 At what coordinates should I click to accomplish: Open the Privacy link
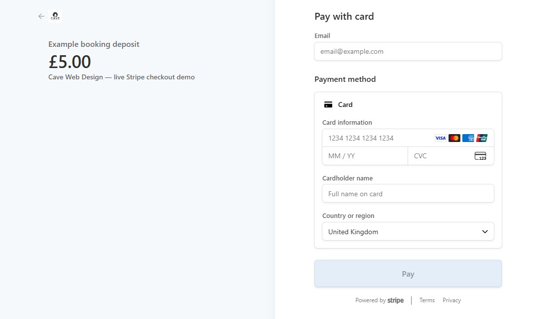pyautogui.click(x=452, y=300)
